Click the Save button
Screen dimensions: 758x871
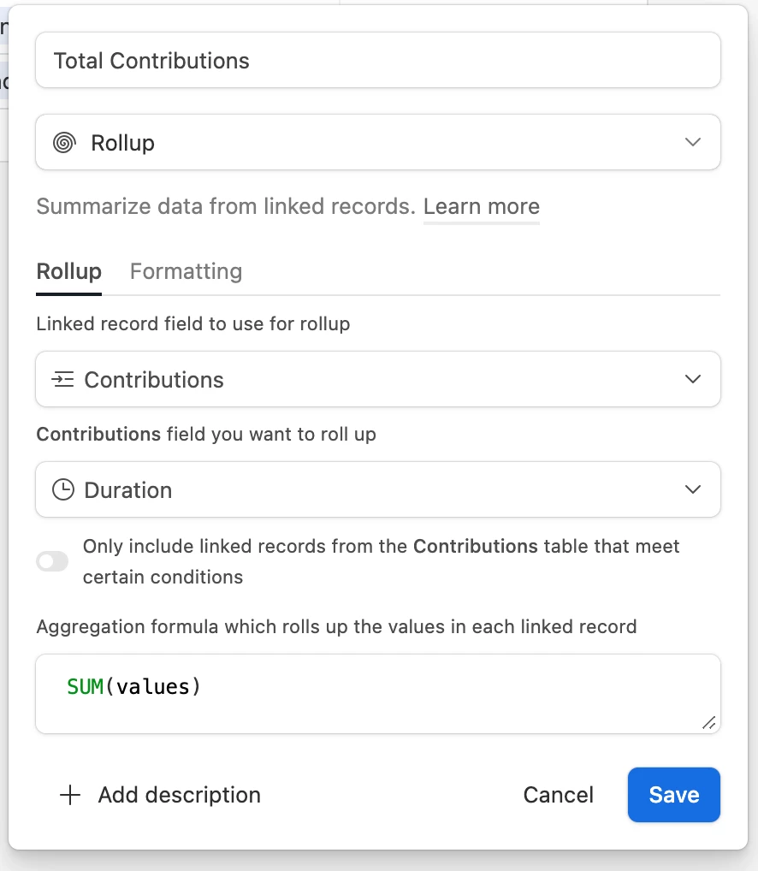[x=673, y=795]
